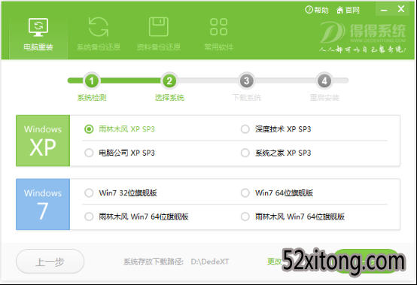Click step 2 选择系统 marker
The height and width of the screenshot is (285, 417).
click(x=169, y=80)
